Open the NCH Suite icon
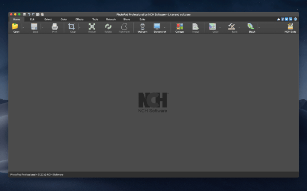This screenshot has width=307, height=191. pos(290,26)
